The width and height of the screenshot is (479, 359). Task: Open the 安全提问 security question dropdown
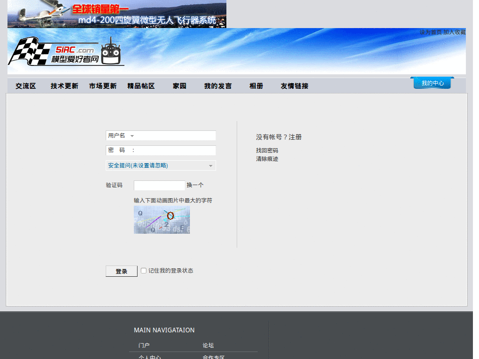coord(161,165)
